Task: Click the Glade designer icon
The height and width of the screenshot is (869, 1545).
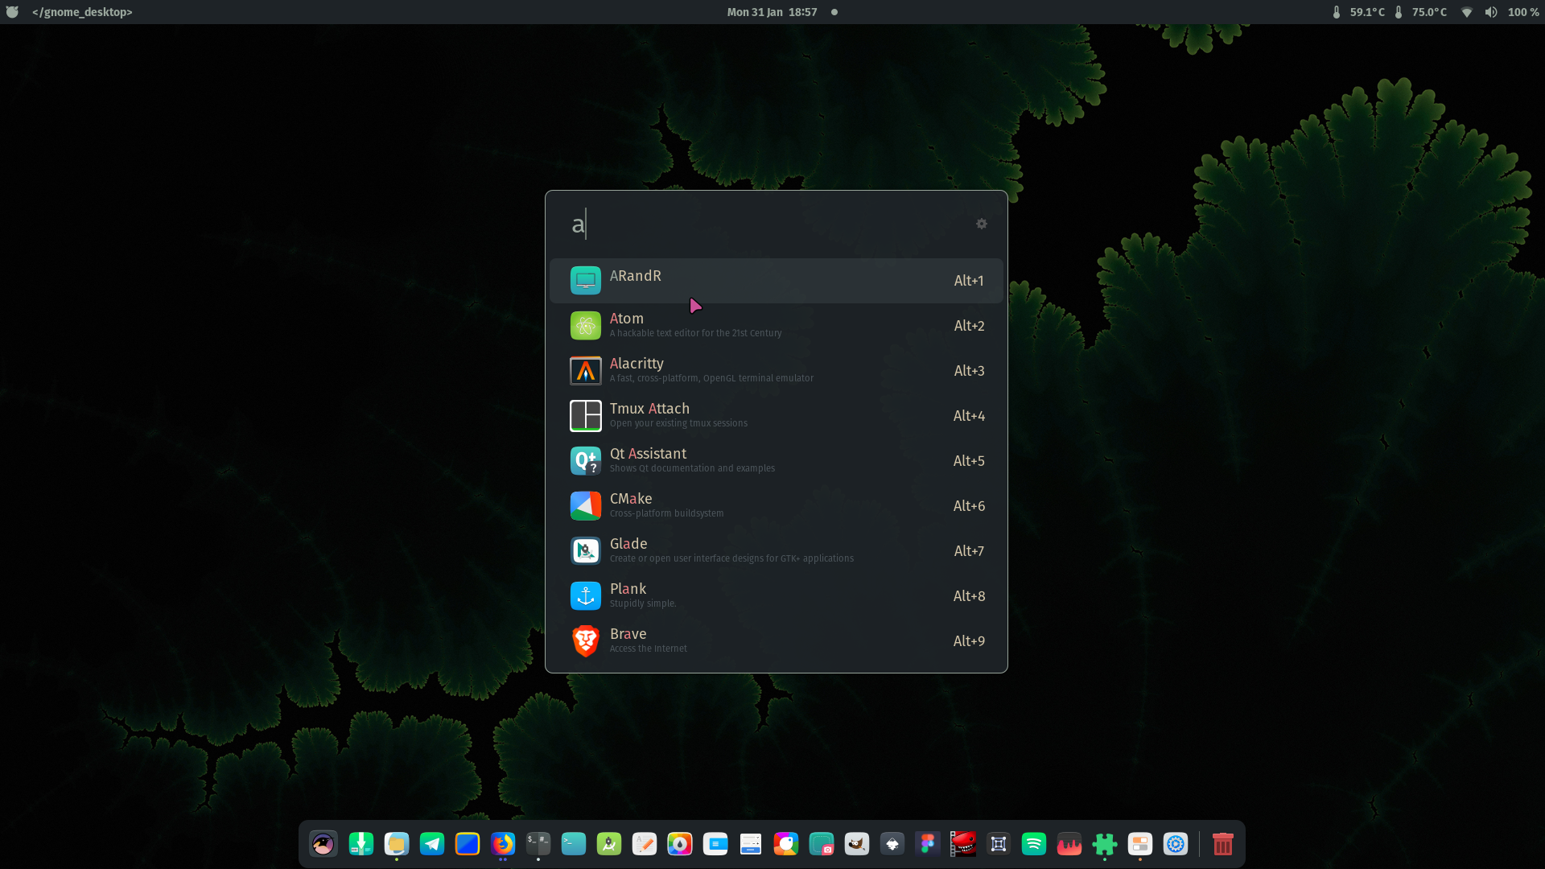Action: click(x=586, y=551)
